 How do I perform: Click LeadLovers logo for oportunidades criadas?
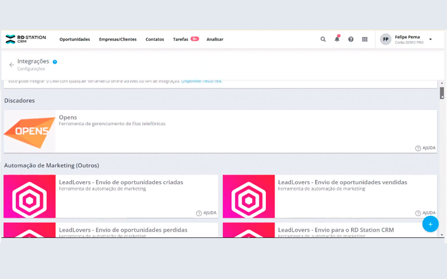30,196
